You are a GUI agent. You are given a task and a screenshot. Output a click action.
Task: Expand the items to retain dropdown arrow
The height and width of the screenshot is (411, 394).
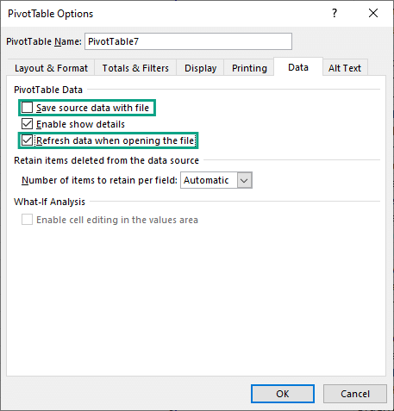(244, 180)
